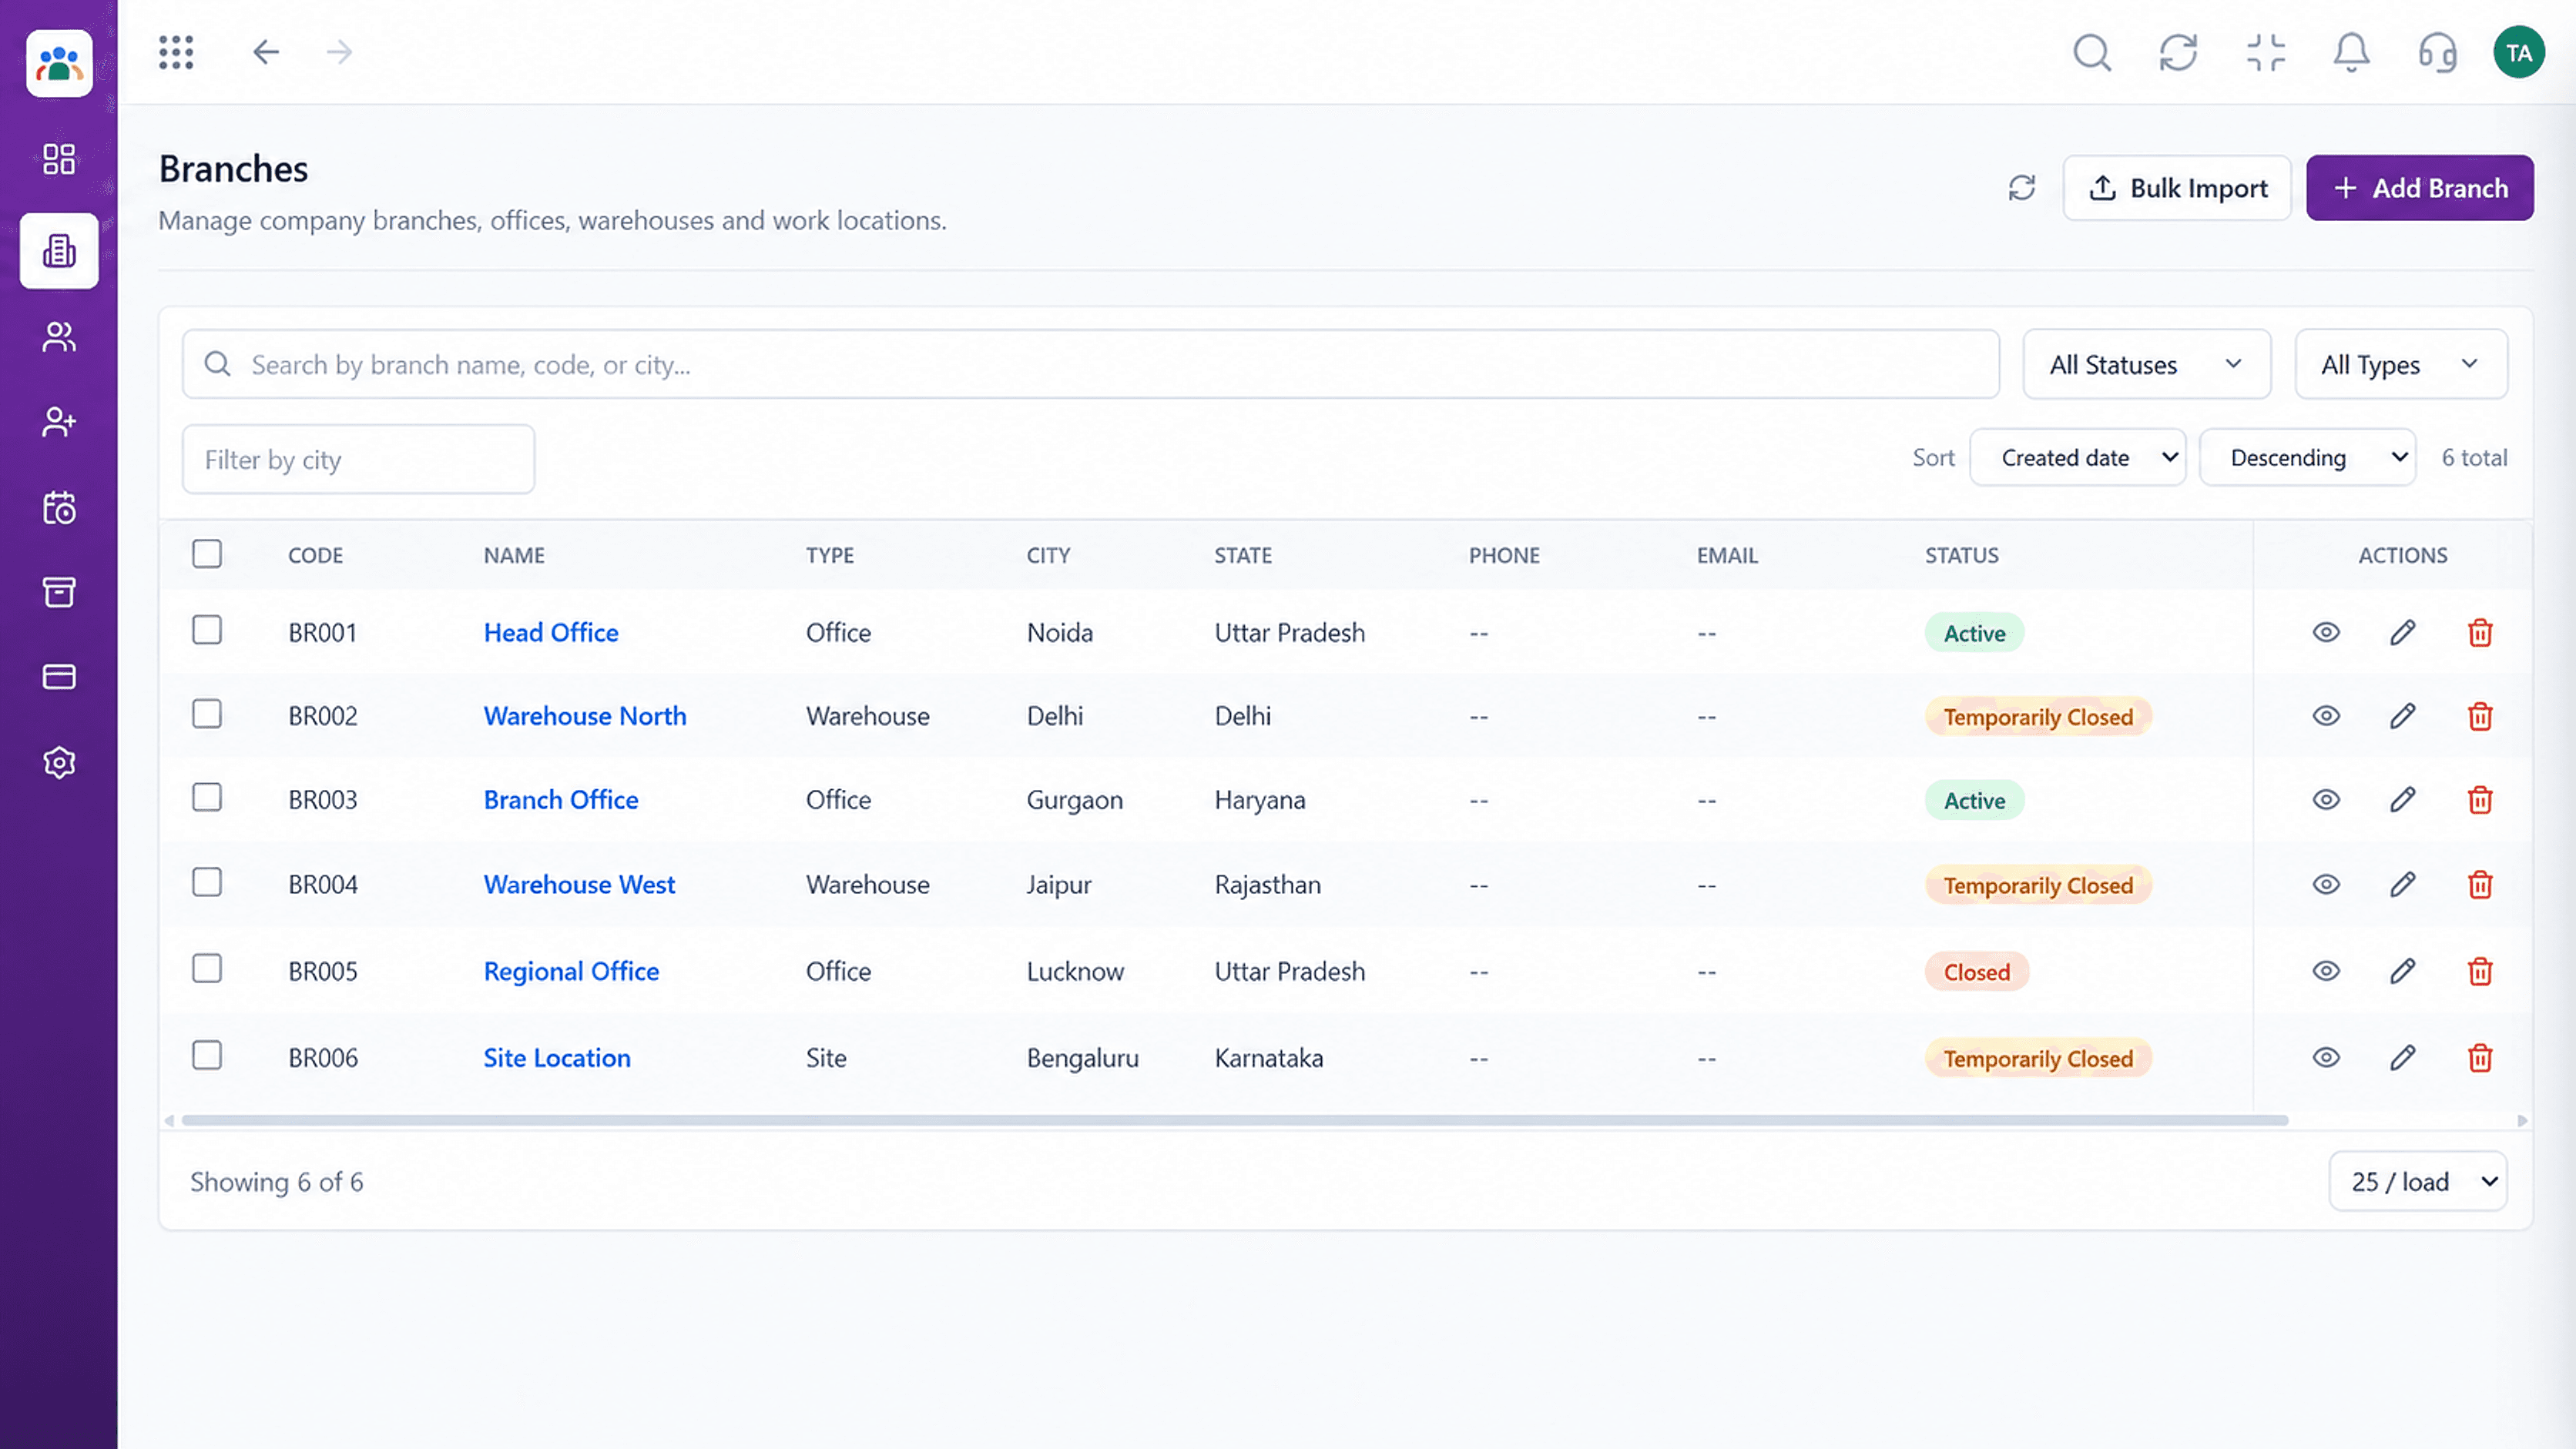Select the BR002 row checkbox
Image resolution: width=2576 pixels, height=1449 pixels.
tap(207, 714)
